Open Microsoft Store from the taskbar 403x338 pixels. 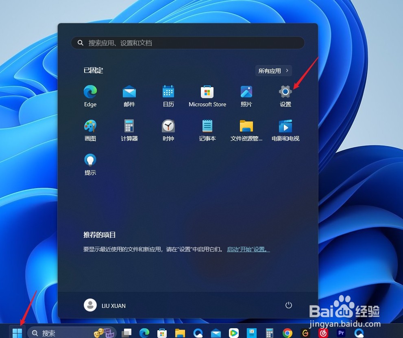162,333
